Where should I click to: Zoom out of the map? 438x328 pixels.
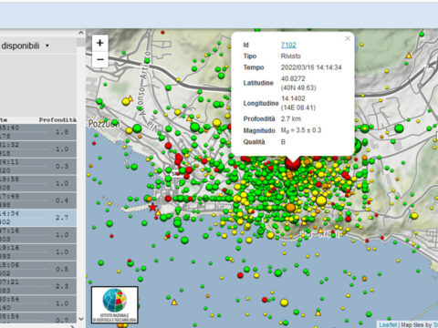coord(100,59)
